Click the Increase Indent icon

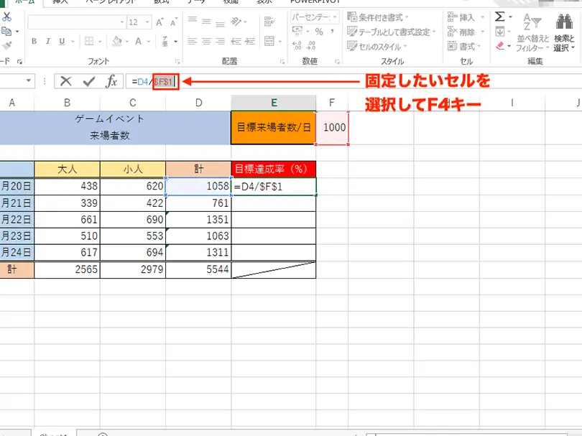(x=250, y=41)
